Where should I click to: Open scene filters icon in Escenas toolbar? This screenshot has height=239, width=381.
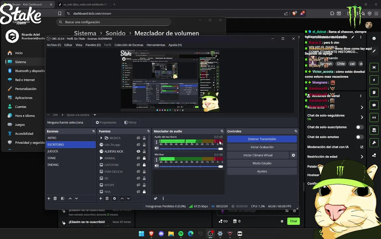click(62, 199)
